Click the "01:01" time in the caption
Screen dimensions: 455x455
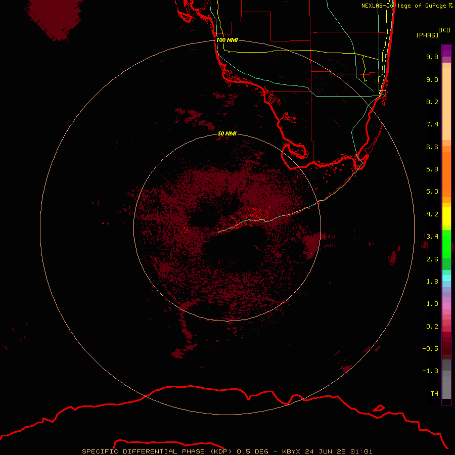click(361, 451)
